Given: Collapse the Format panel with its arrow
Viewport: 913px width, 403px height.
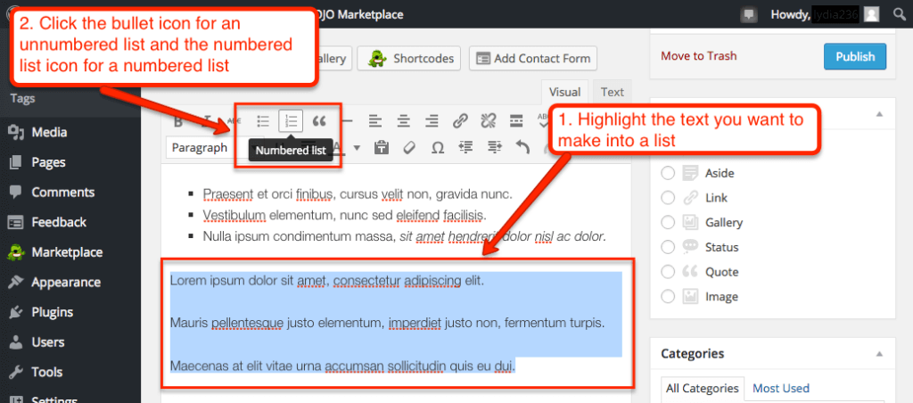Looking at the screenshot, I should coord(879,113).
